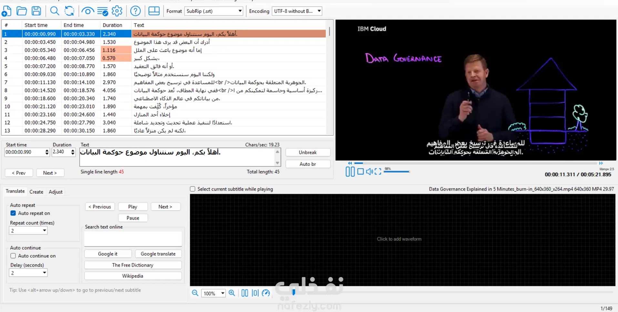
Task: Switch to the Translate tab
Action: 15,191
